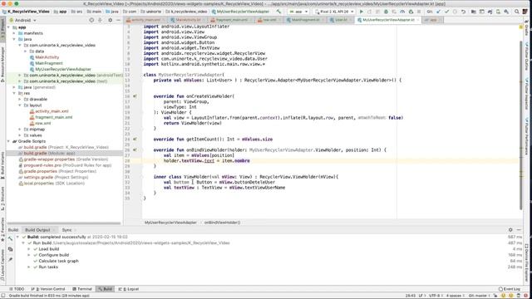Screen dimensions: 532x299
Task: Expand the Load build step
Action: (x=29, y=249)
